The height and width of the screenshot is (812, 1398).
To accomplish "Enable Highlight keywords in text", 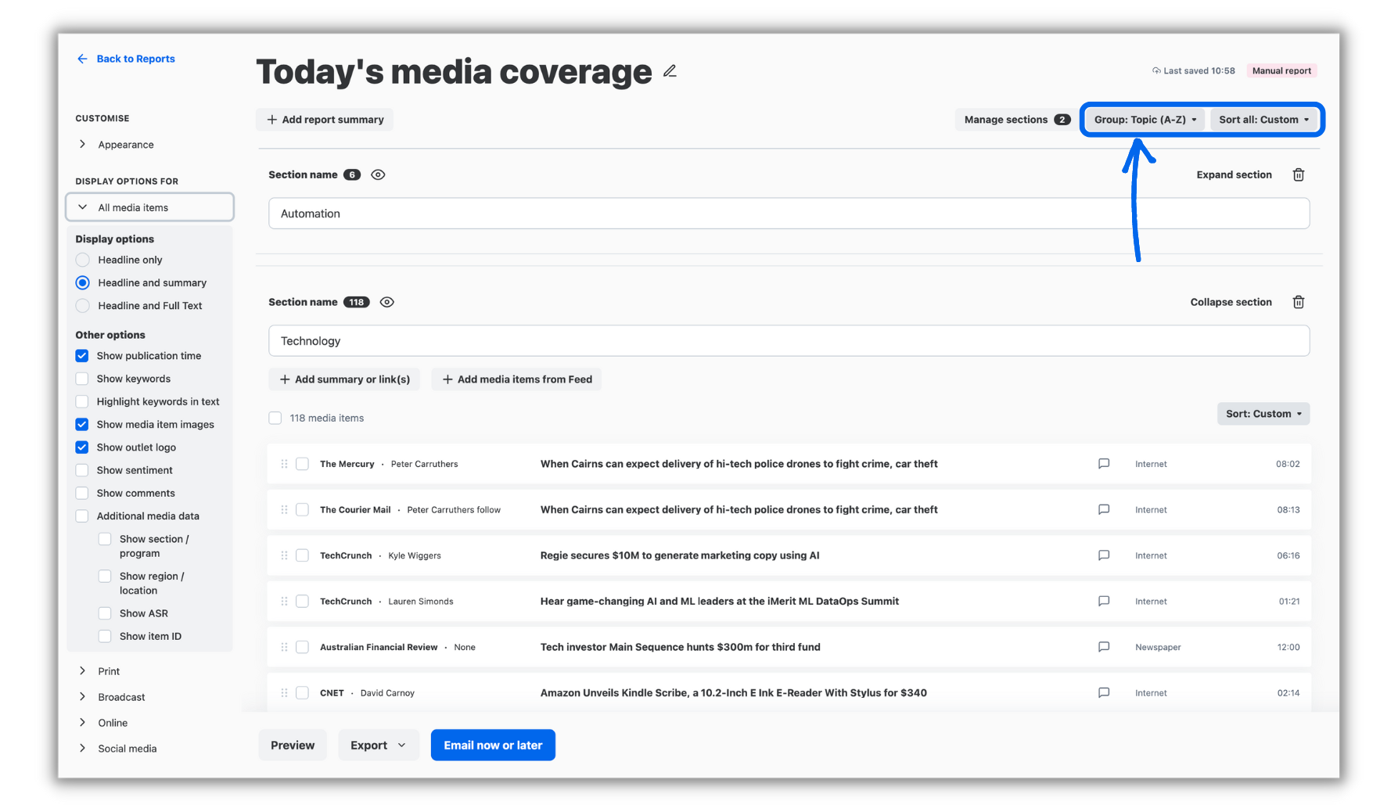I will pyautogui.click(x=82, y=401).
